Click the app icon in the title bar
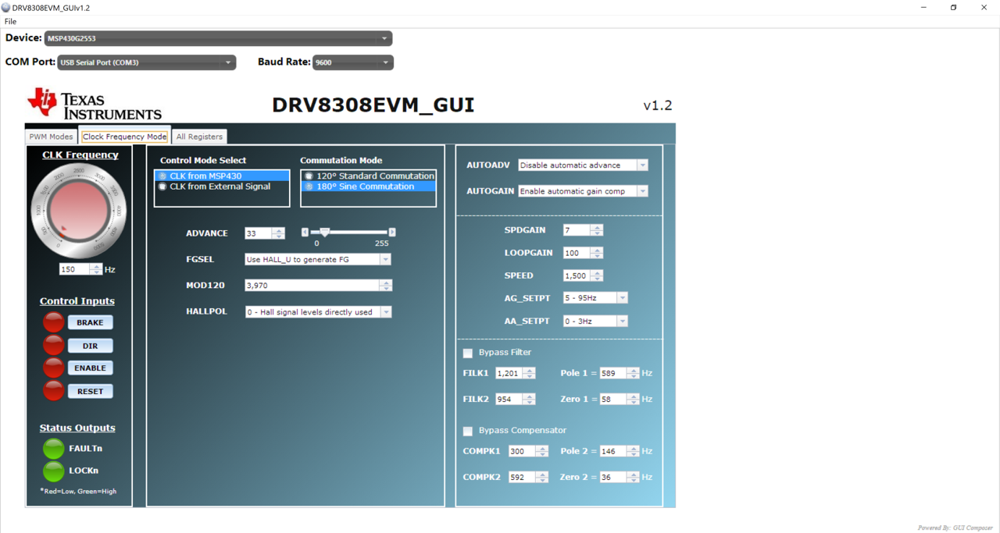The height and width of the screenshot is (533, 1000). click(6, 7)
